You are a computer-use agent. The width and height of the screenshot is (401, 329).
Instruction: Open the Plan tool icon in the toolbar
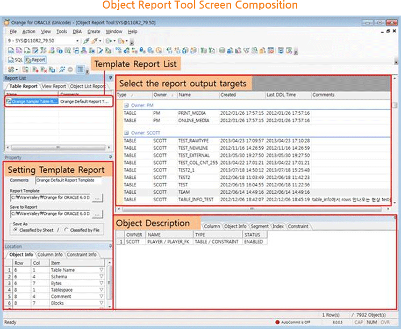tap(27, 50)
